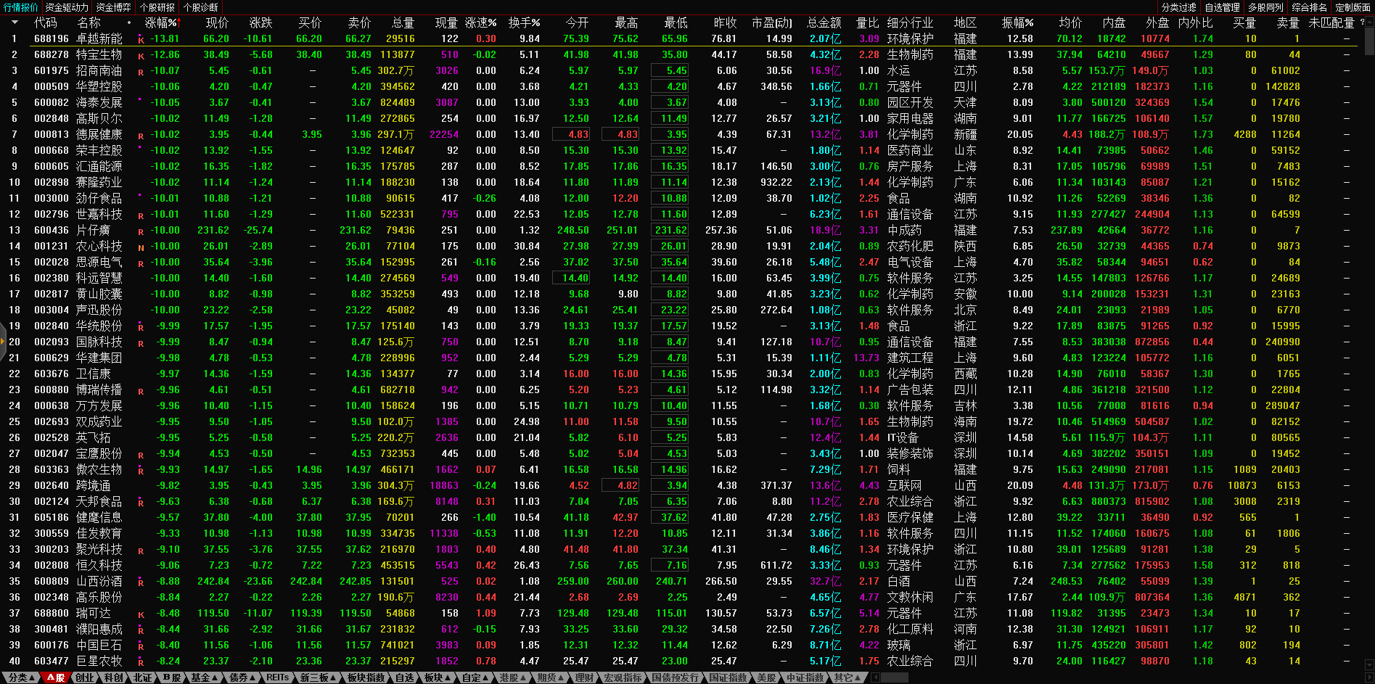Sort by the 涨幅% column header
This screenshot has width=1375, height=684.
click(x=161, y=22)
